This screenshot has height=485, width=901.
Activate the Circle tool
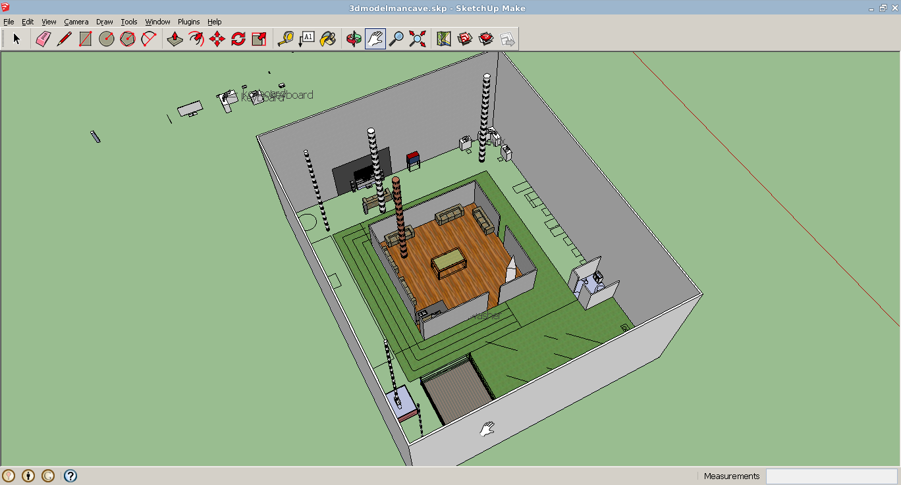tap(107, 39)
